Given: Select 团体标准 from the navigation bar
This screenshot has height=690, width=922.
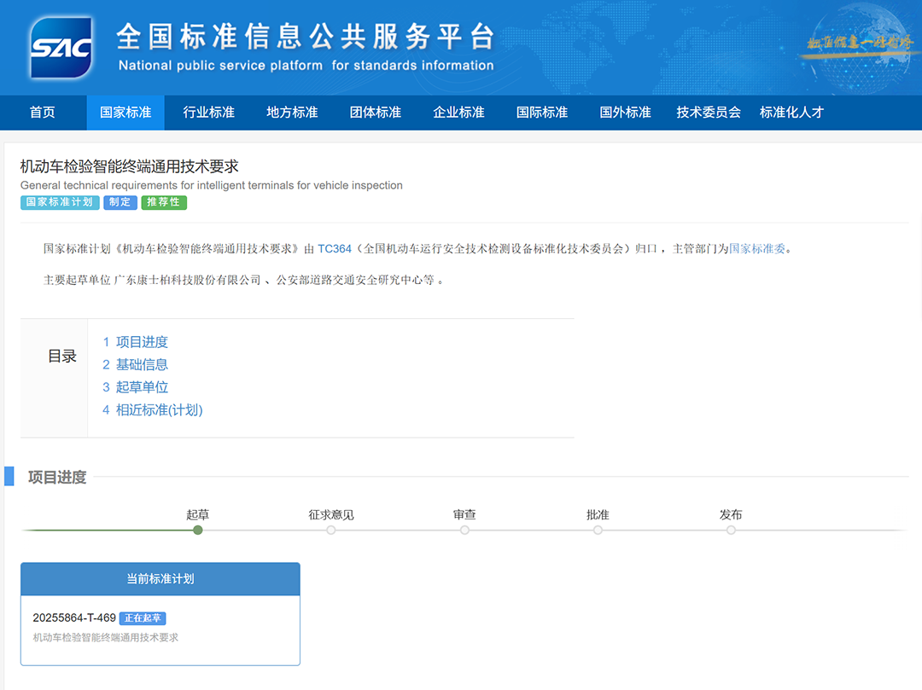Looking at the screenshot, I should tap(374, 112).
